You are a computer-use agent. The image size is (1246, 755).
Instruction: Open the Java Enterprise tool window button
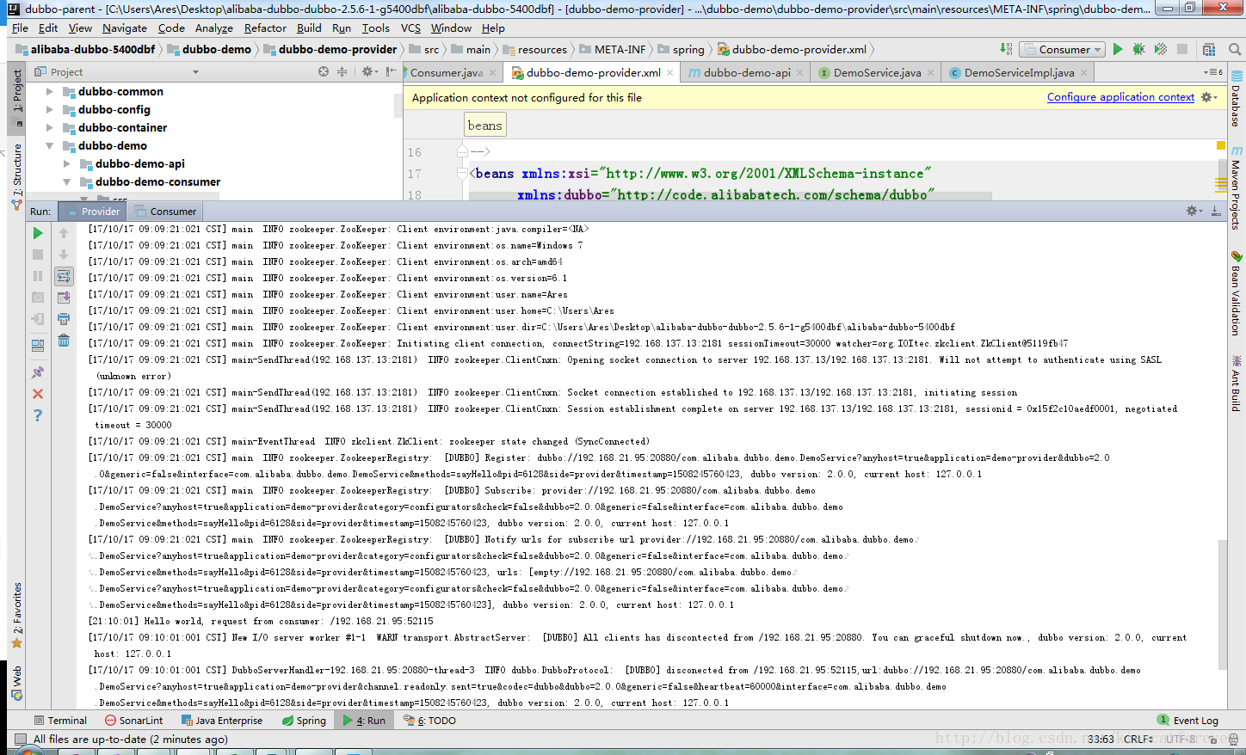[x=221, y=721]
